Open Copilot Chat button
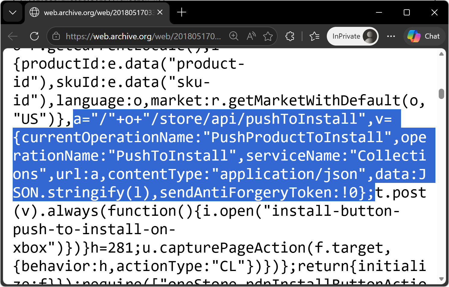This screenshot has height=287, width=449. click(424, 36)
